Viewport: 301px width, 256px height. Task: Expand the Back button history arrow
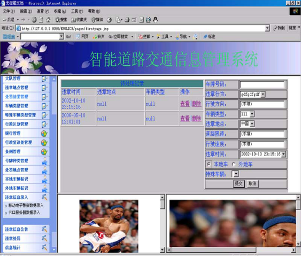[18, 20]
